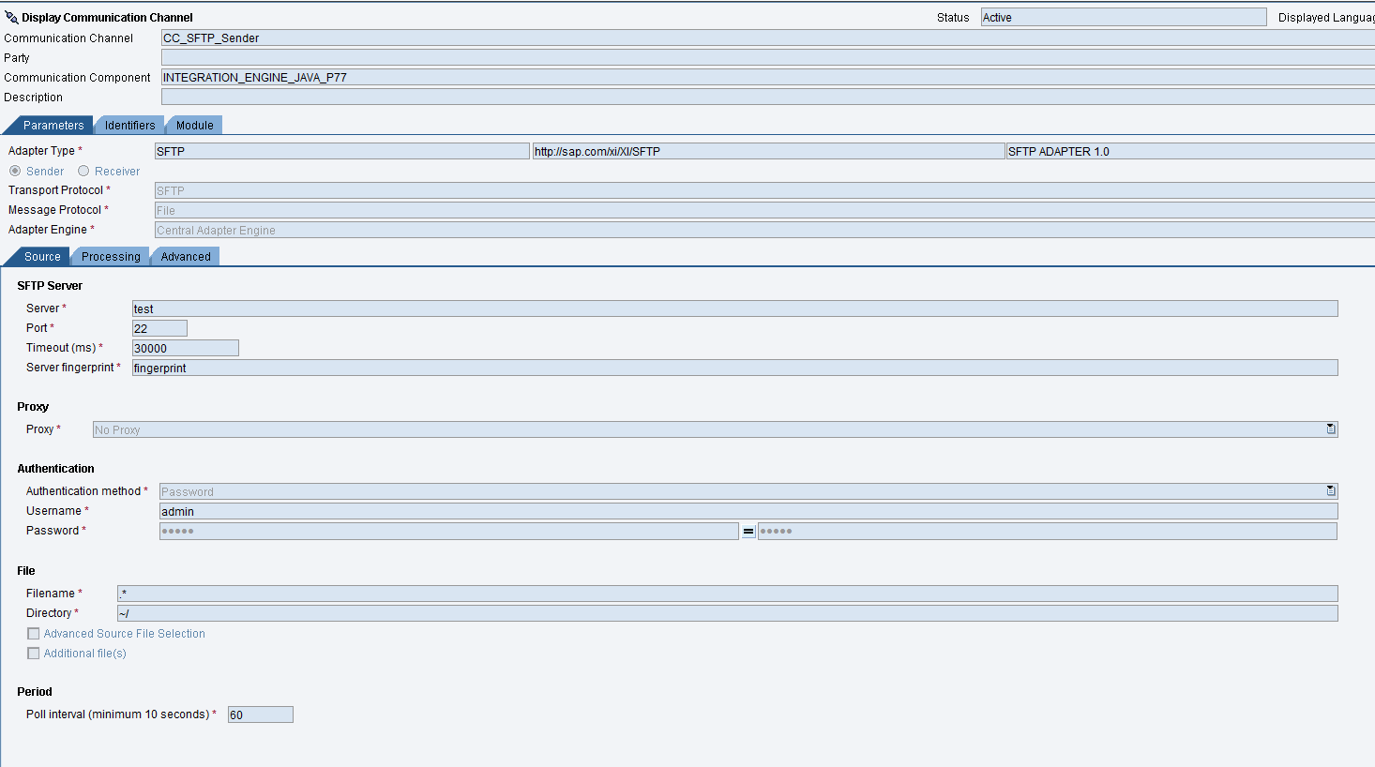Image resolution: width=1375 pixels, height=767 pixels.
Task: Toggle Advanced Source File Selection checkbox
Action: 34,634
